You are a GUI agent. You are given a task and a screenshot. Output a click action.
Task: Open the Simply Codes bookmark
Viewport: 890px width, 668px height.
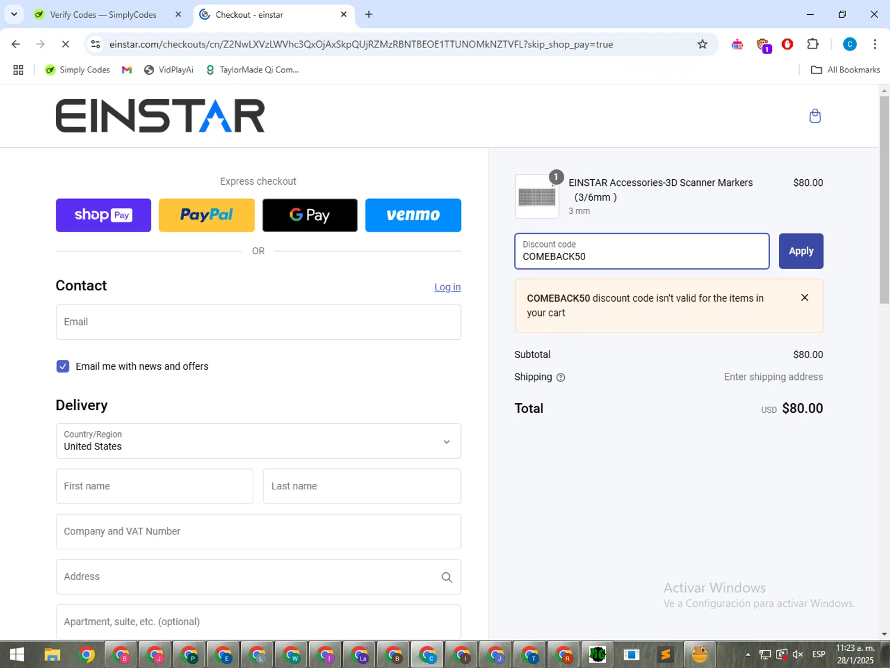pyautogui.click(x=78, y=70)
